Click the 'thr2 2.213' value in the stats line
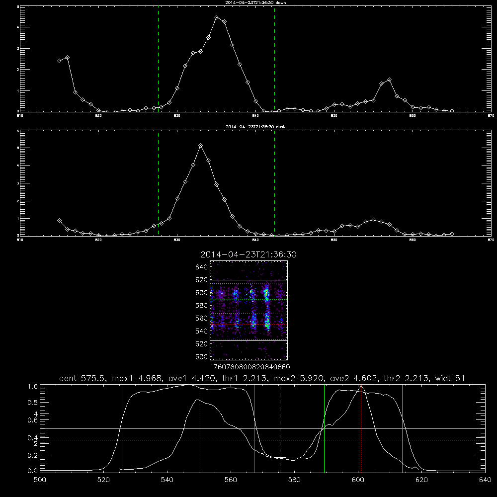This screenshot has width=497, height=497. [407, 378]
